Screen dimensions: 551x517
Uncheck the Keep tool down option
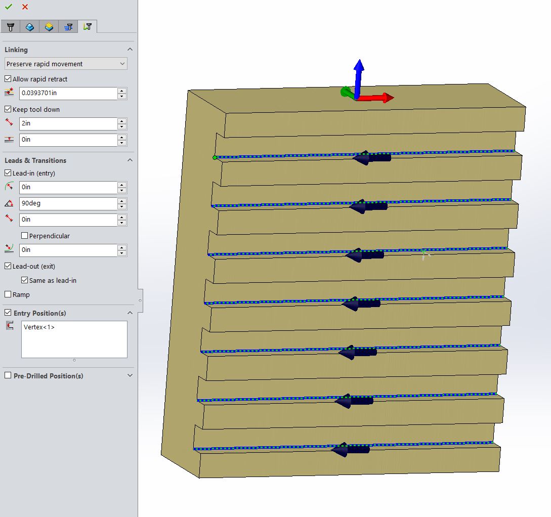[8, 109]
